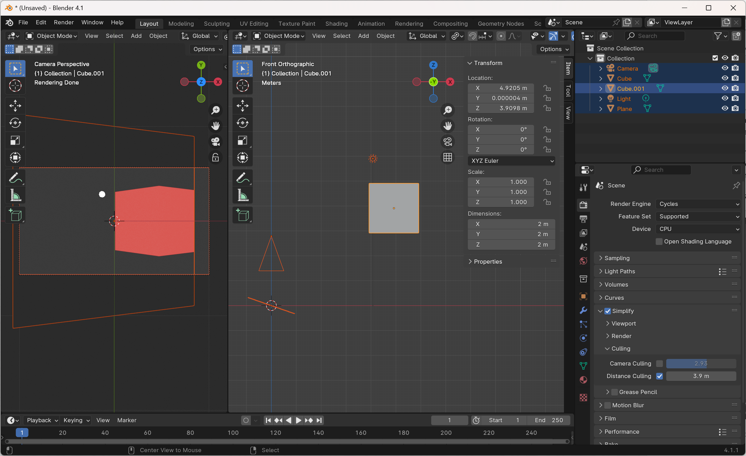Open the Tool sidebar tab
746x456 pixels.
pos(568,91)
